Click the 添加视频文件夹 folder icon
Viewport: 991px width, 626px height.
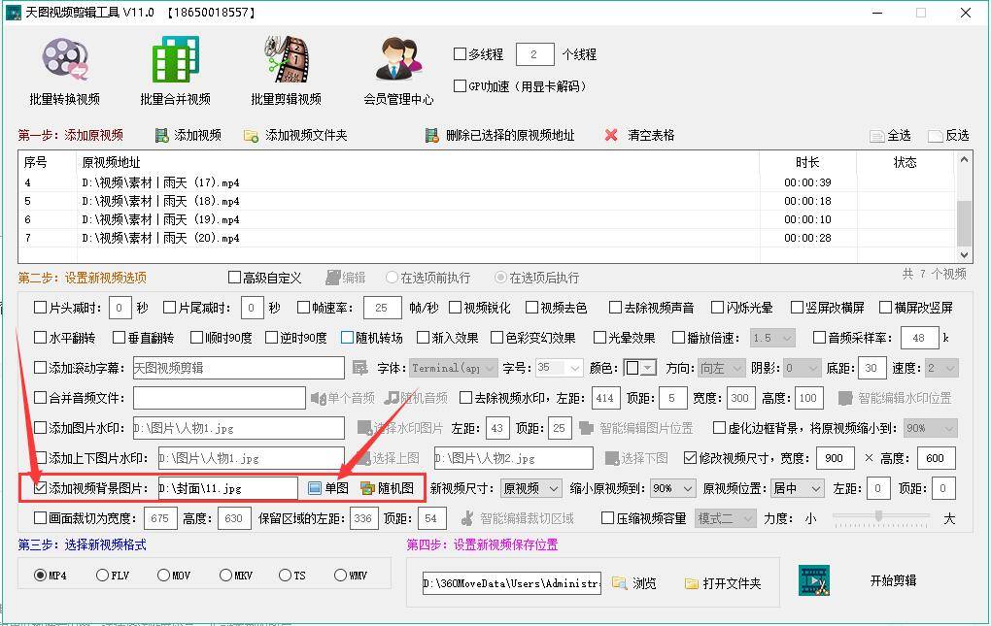251,136
